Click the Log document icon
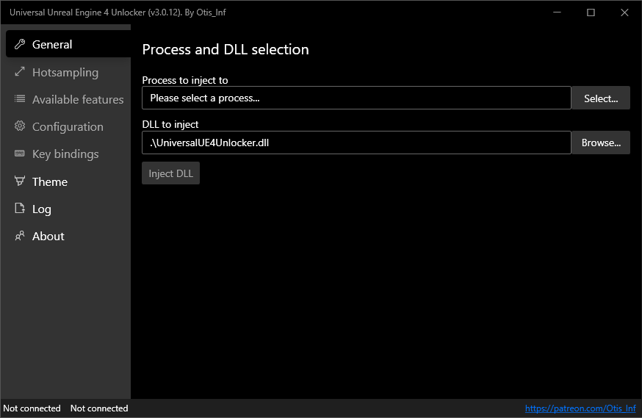 (20, 209)
